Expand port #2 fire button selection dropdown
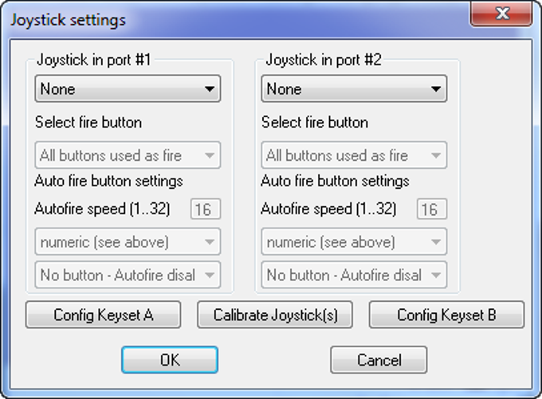The width and height of the screenshot is (542, 399). pyautogui.click(x=354, y=155)
